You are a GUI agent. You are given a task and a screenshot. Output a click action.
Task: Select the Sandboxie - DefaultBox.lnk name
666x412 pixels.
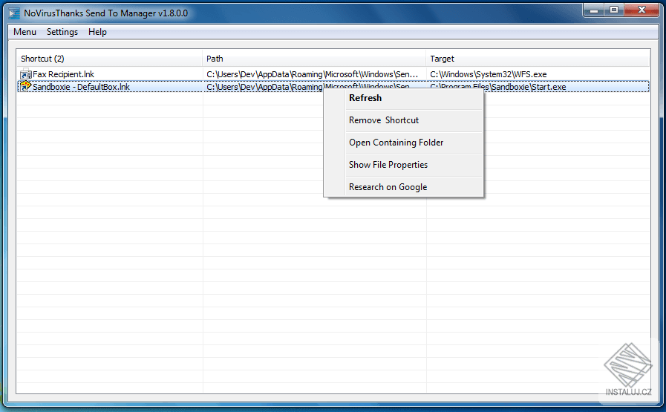tap(81, 87)
